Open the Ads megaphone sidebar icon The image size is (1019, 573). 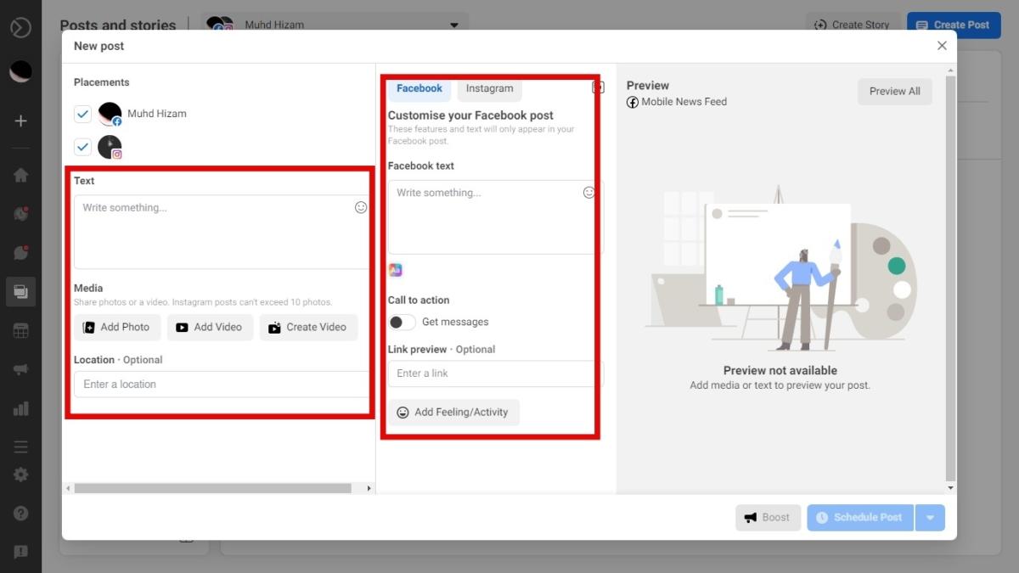click(20, 370)
